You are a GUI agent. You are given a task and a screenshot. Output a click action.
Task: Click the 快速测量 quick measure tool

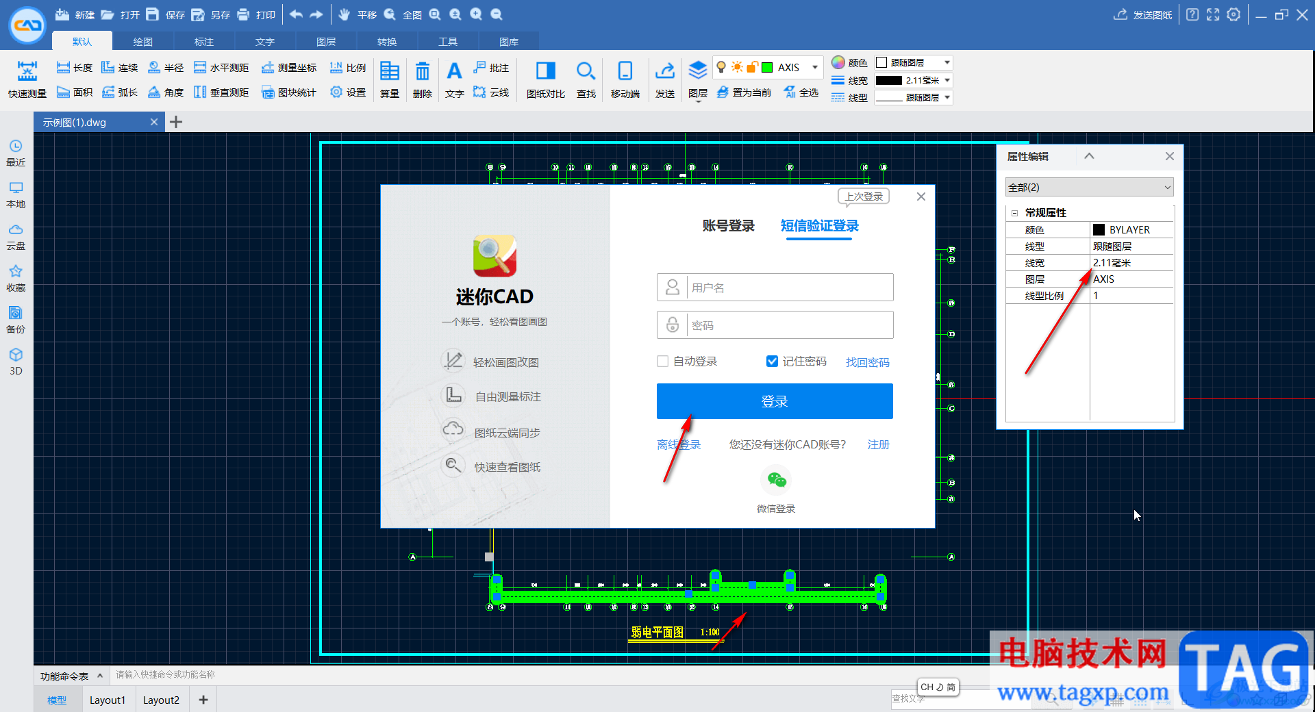tap(27, 79)
